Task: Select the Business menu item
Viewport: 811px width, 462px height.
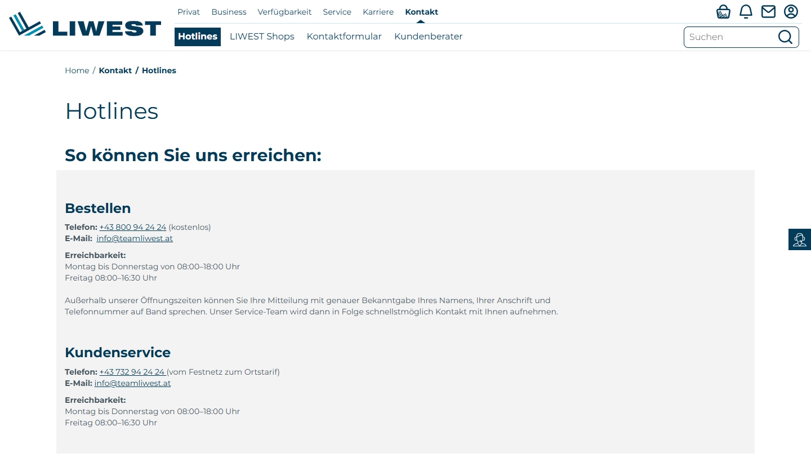Action: 229,12
